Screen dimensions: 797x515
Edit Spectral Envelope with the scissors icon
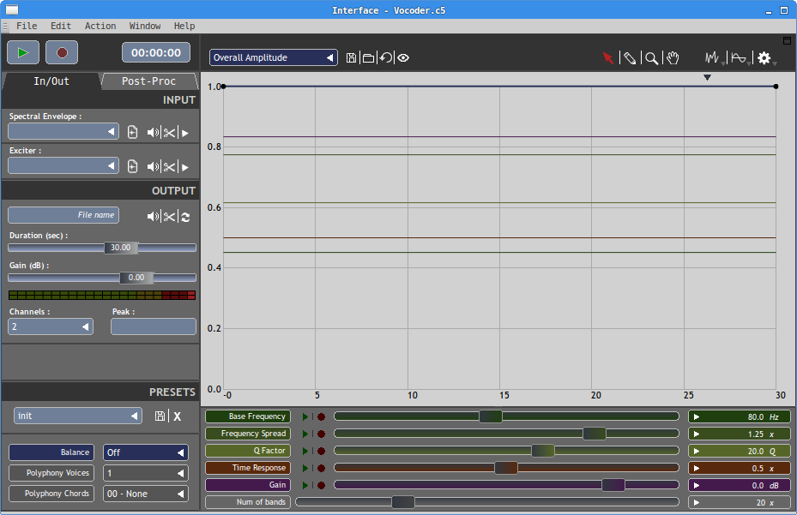click(x=169, y=133)
